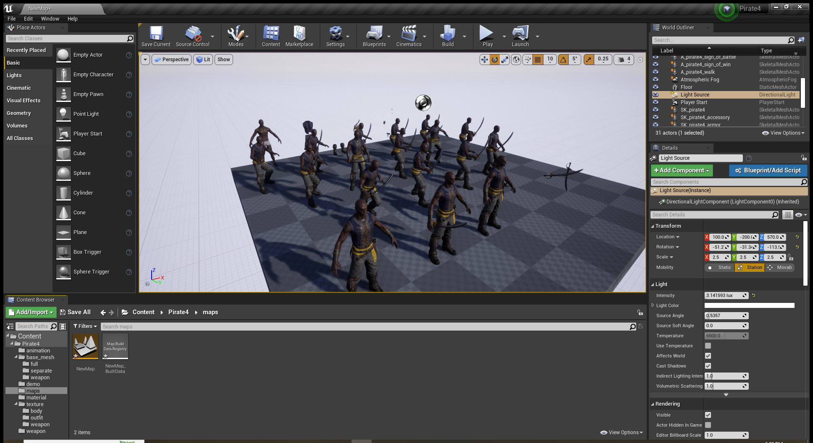Enable Actor Hidden In Game checkbox
Viewport: 813px width, 443px height.
(708, 425)
